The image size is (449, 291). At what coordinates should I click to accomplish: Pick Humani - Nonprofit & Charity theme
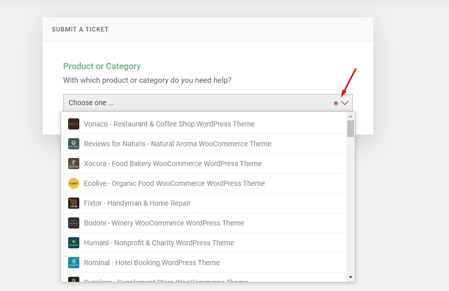click(x=159, y=243)
